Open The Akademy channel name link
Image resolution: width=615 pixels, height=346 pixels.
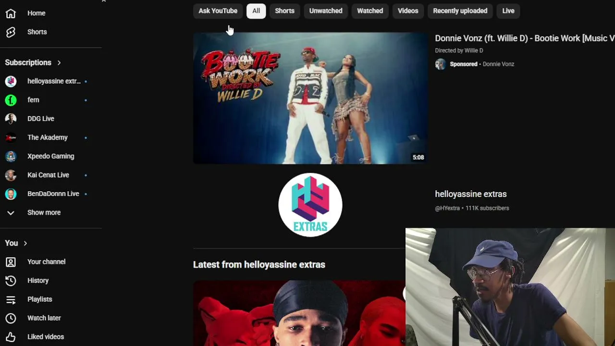[48, 137]
